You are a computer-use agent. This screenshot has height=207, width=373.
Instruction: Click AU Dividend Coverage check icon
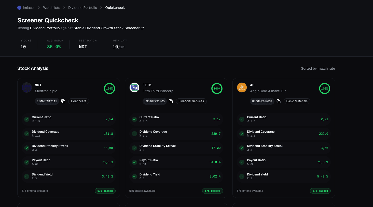[242, 134]
